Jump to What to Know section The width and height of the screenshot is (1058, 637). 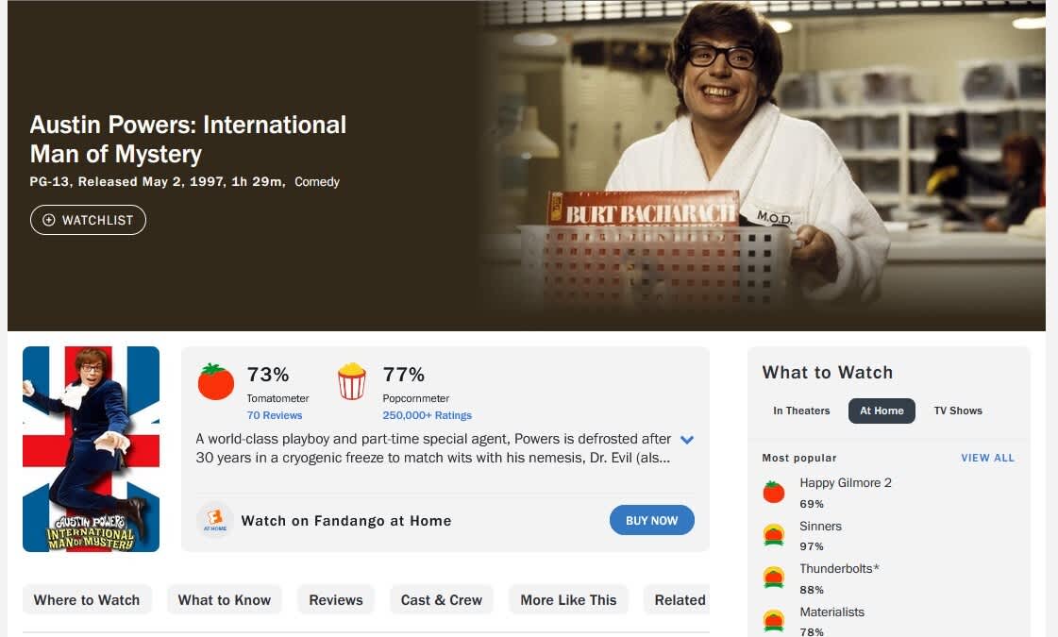pyautogui.click(x=224, y=600)
